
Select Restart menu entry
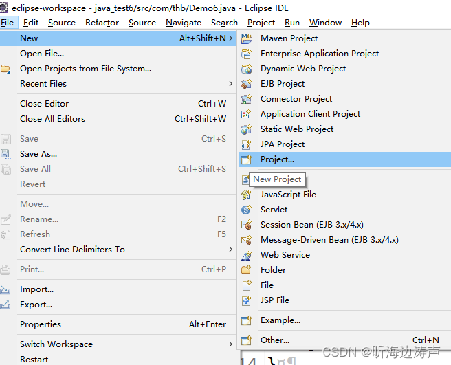[118, 360]
